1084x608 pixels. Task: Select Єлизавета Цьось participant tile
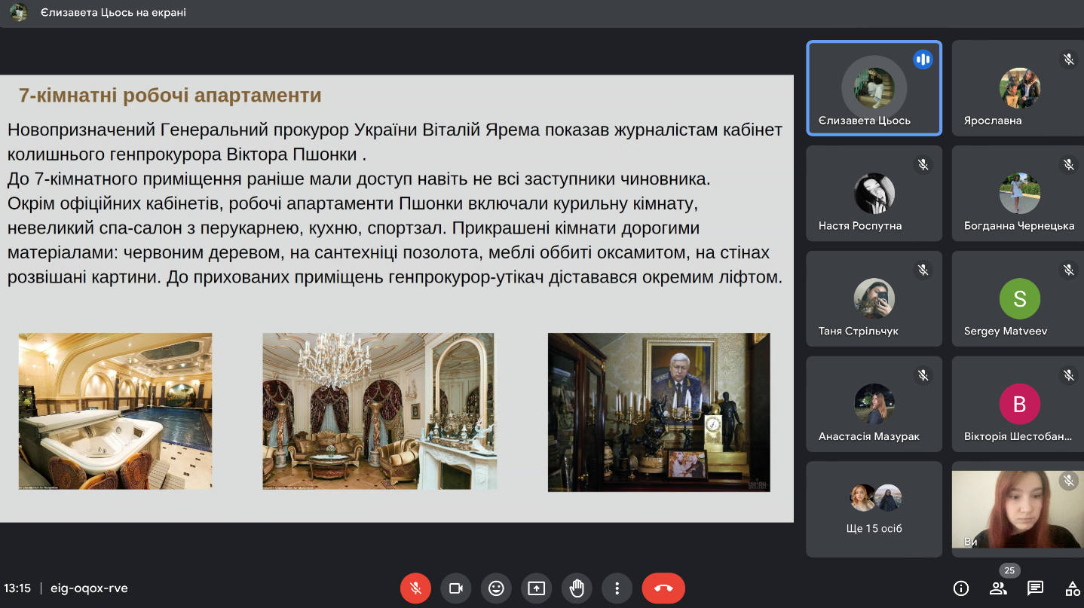coord(874,88)
